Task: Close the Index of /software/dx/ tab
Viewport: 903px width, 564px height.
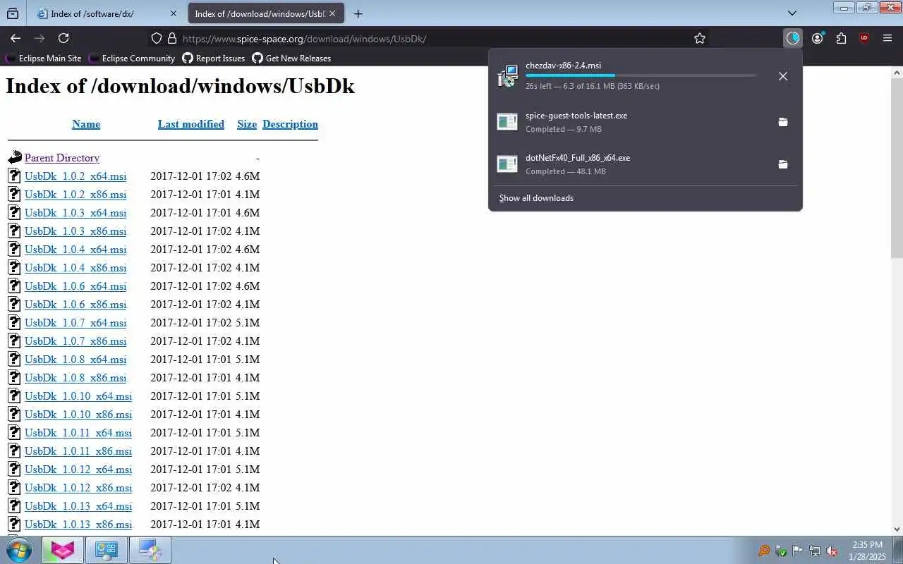Action: [174, 13]
